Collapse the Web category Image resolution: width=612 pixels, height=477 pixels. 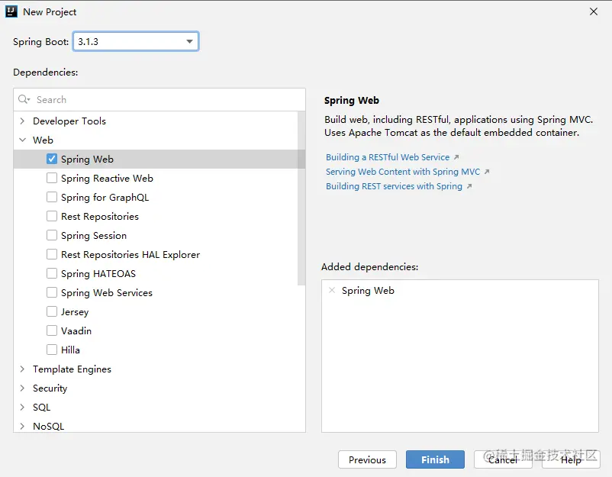(x=22, y=140)
